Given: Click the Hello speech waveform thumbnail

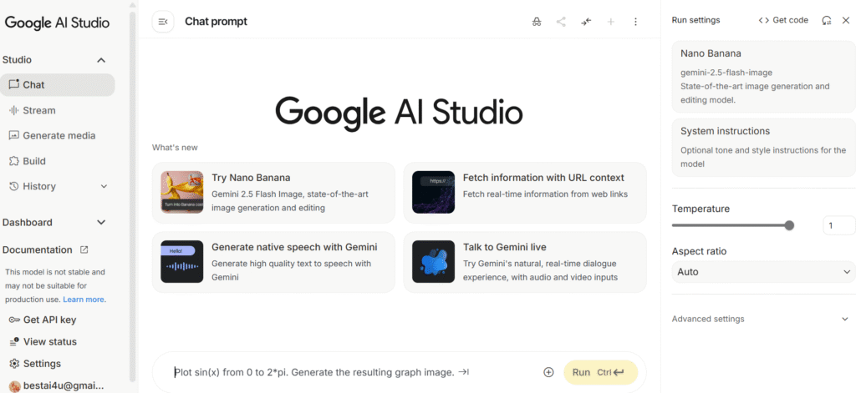Looking at the screenshot, I should (x=181, y=262).
